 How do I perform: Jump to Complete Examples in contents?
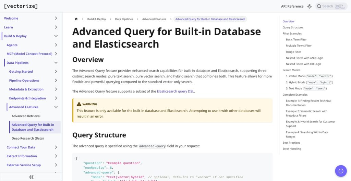pos(295,95)
